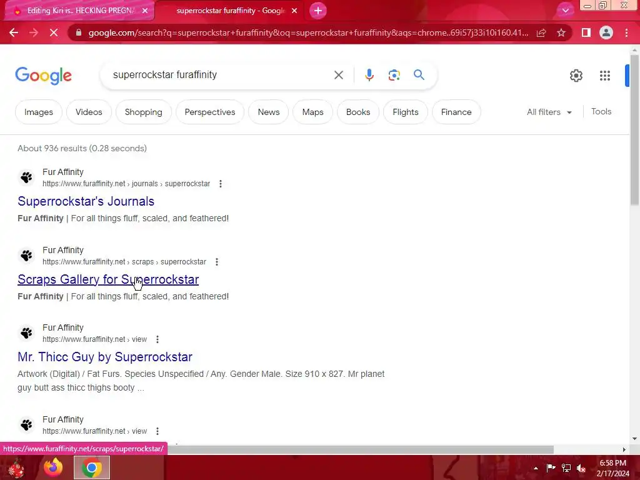
Task: Open Firefox from the taskbar
Action: tap(53, 467)
